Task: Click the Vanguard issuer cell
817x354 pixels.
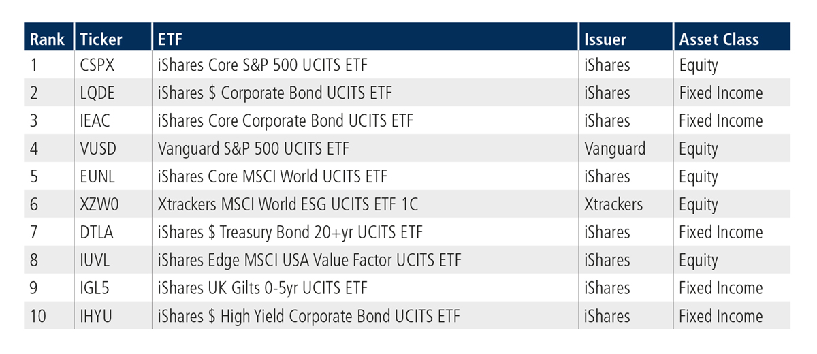Action: tap(615, 149)
